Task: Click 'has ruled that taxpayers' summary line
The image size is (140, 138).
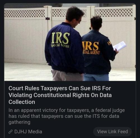Action: [x=64, y=116]
